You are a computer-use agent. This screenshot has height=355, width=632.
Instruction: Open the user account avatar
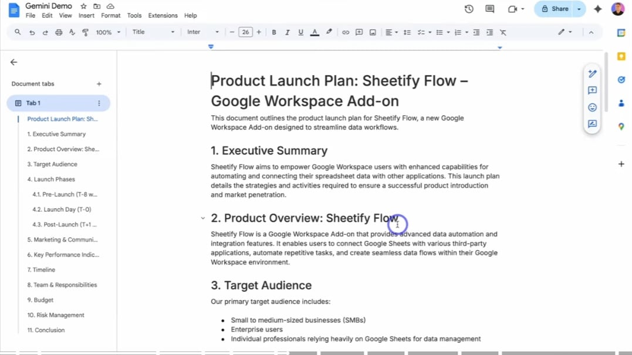617,9
